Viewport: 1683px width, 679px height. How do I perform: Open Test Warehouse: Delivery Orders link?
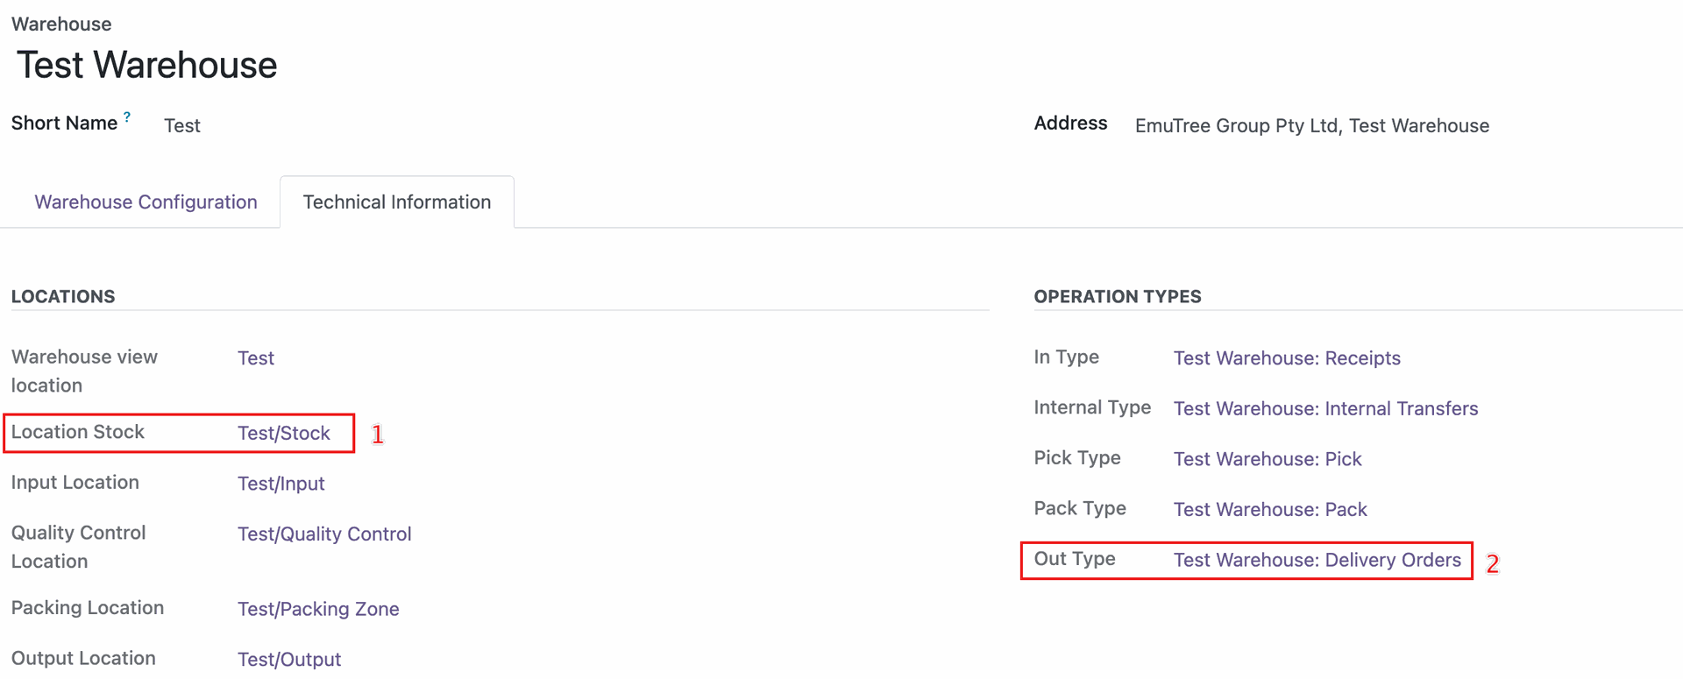click(1317, 561)
